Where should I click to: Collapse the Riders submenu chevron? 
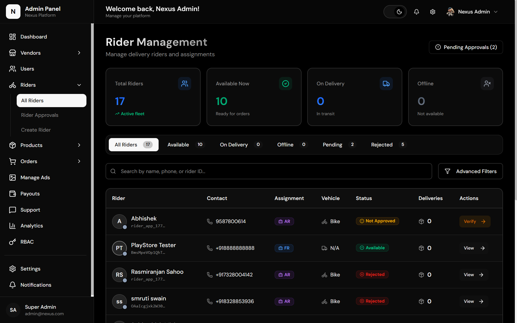point(79,85)
